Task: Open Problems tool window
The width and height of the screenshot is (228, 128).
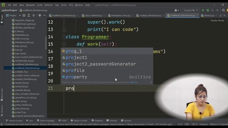Action: 97,121
